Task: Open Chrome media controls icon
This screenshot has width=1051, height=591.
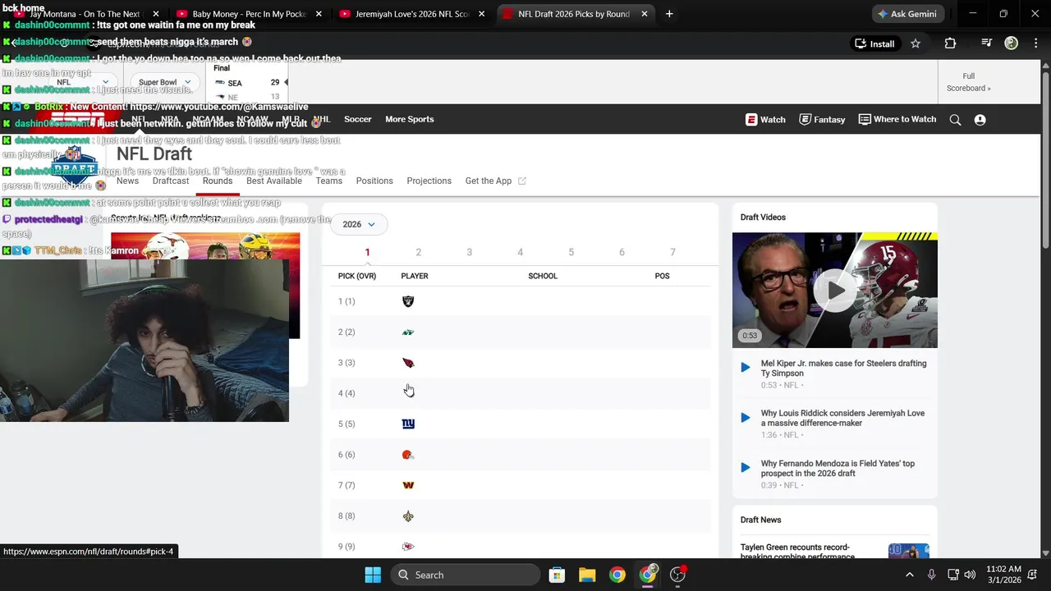Action: (986, 44)
